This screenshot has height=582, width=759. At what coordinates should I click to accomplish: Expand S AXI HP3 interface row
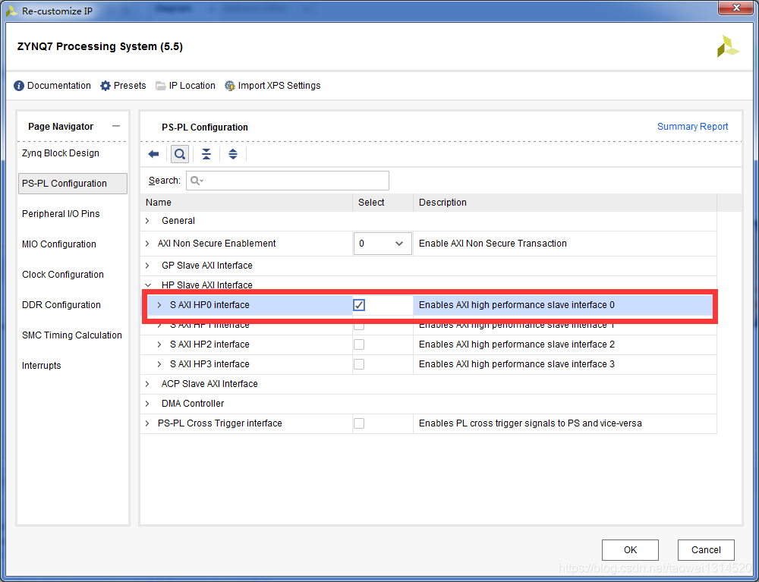pos(159,364)
